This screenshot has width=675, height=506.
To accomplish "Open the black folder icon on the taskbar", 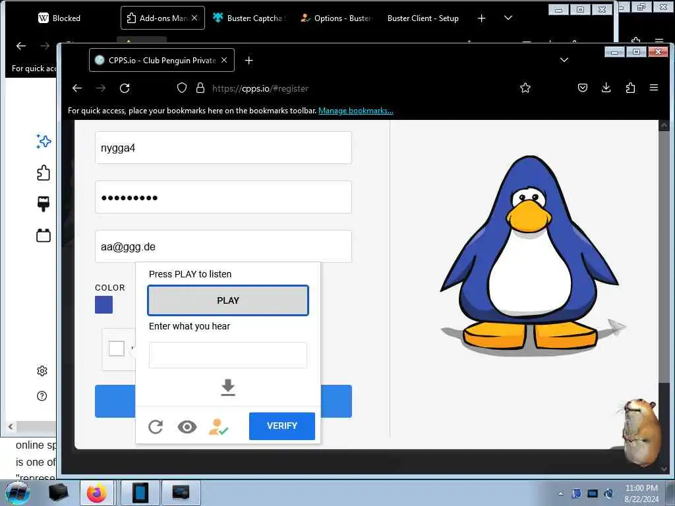I will click(x=59, y=493).
